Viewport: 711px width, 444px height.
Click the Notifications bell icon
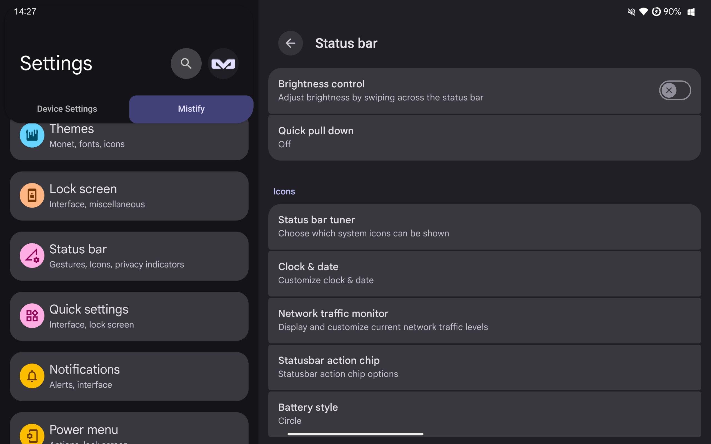pyautogui.click(x=32, y=376)
